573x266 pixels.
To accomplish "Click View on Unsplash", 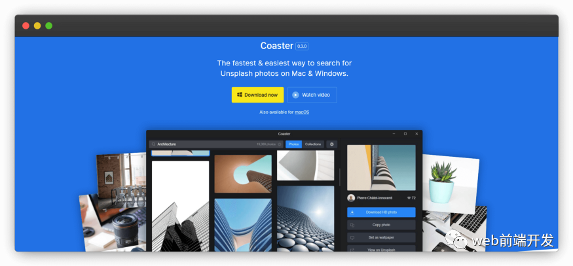I will (381, 249).
